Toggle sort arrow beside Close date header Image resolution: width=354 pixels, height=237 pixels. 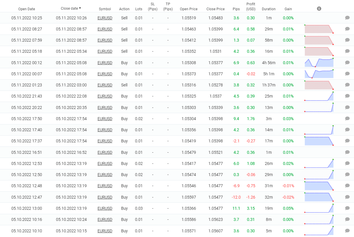80,8
